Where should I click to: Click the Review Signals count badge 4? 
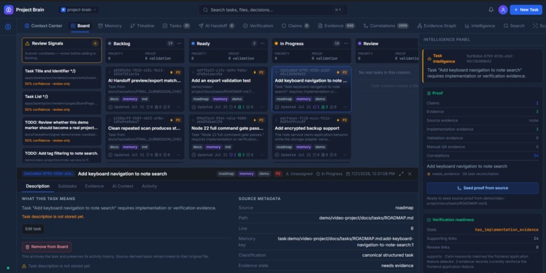pyautogui.click(x=95, y=43)
